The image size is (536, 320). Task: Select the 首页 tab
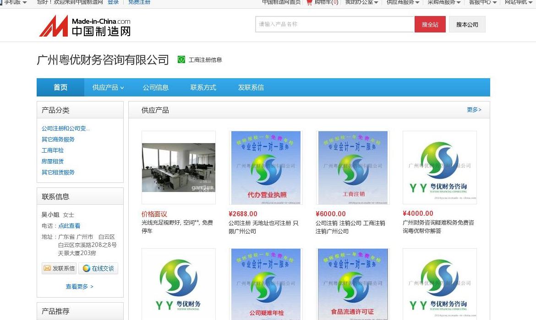(x=60, y=87)
